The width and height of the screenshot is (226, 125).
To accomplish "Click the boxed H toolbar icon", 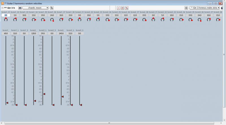I will (x=123, y=8).
